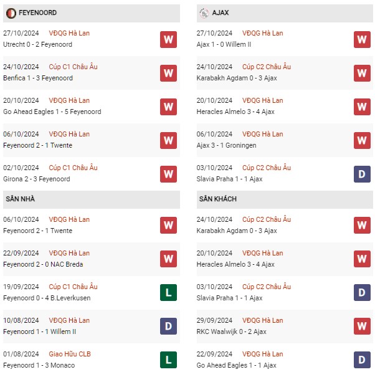Click W badge for RKC Waalwijk 0 - 2 Ajax
The height and width of the screenshot is (372, 375).
click(362, 326)
